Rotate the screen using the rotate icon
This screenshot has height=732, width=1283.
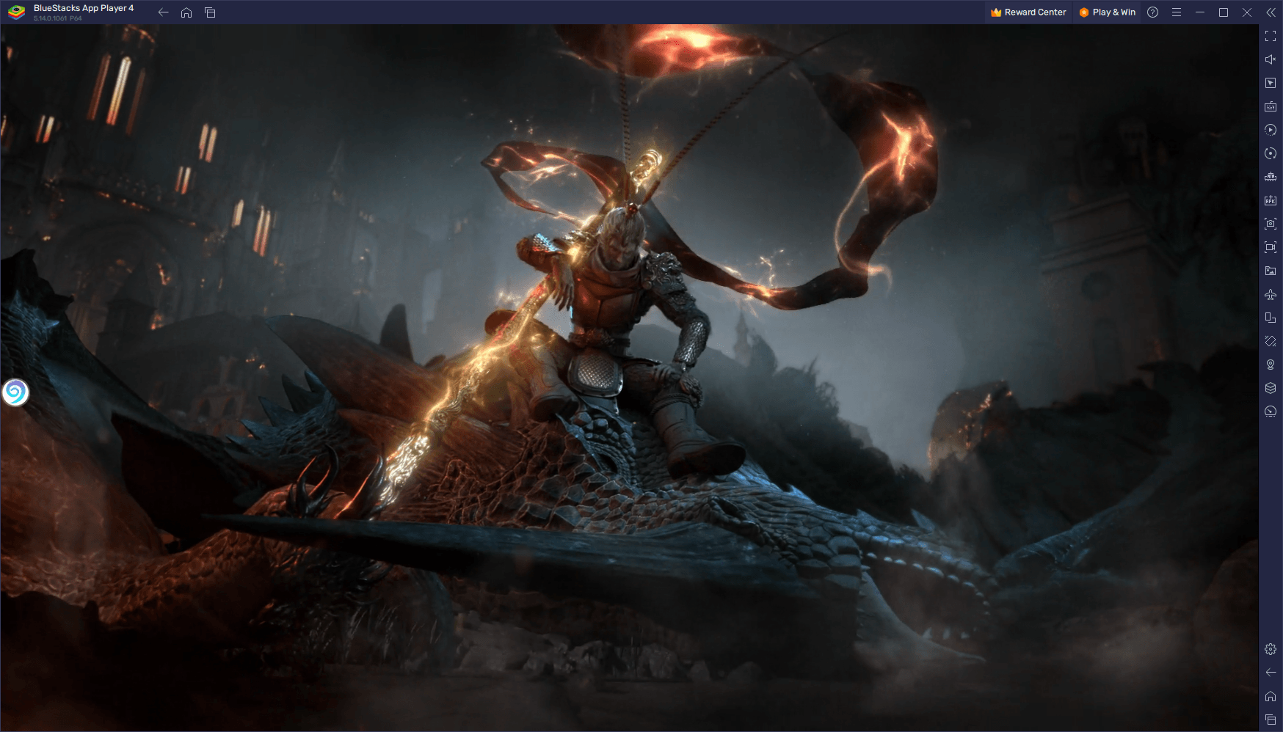pyautogui.click(x=1271, y=341)
